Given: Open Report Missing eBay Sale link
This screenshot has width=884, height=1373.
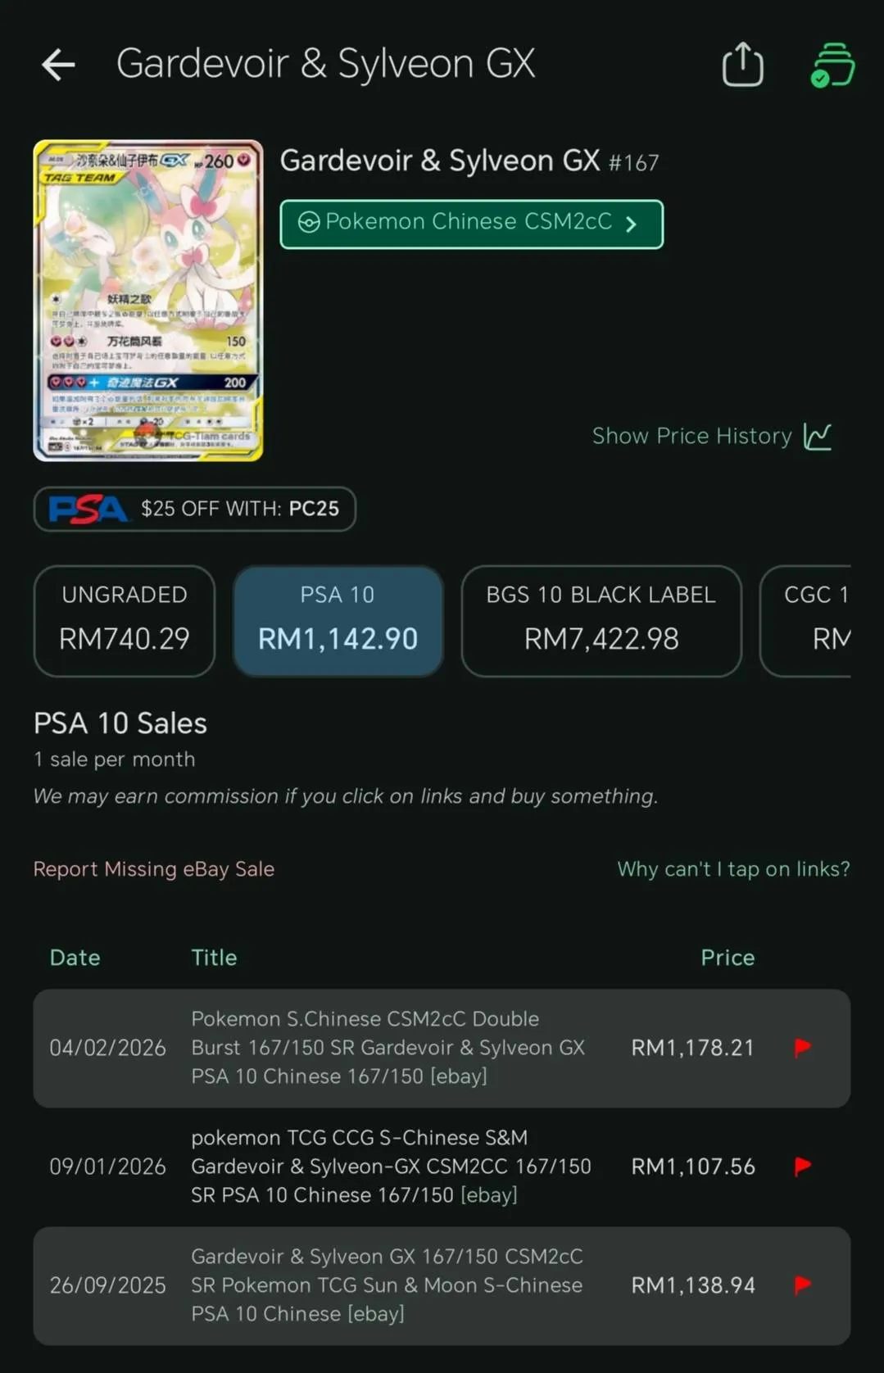Looking at the screenshot, I should (154, 868).
